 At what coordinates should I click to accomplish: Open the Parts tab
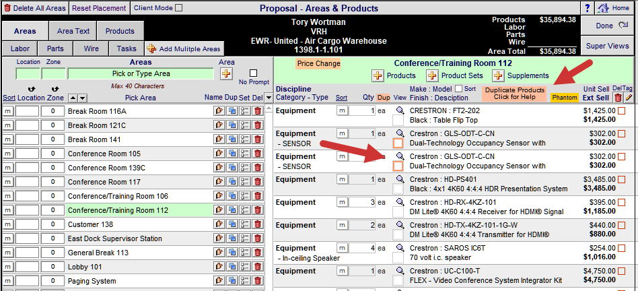(x=55, y=48)
